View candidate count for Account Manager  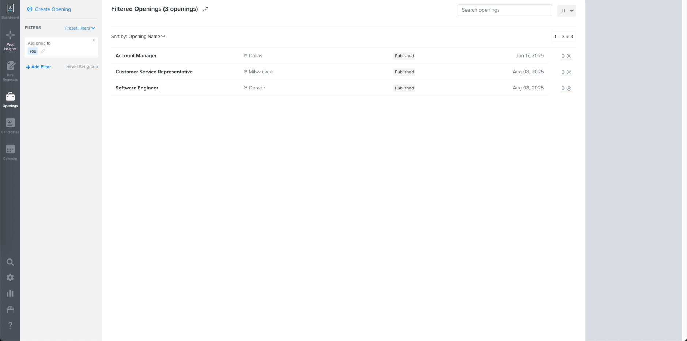click(x=566, y=56)
